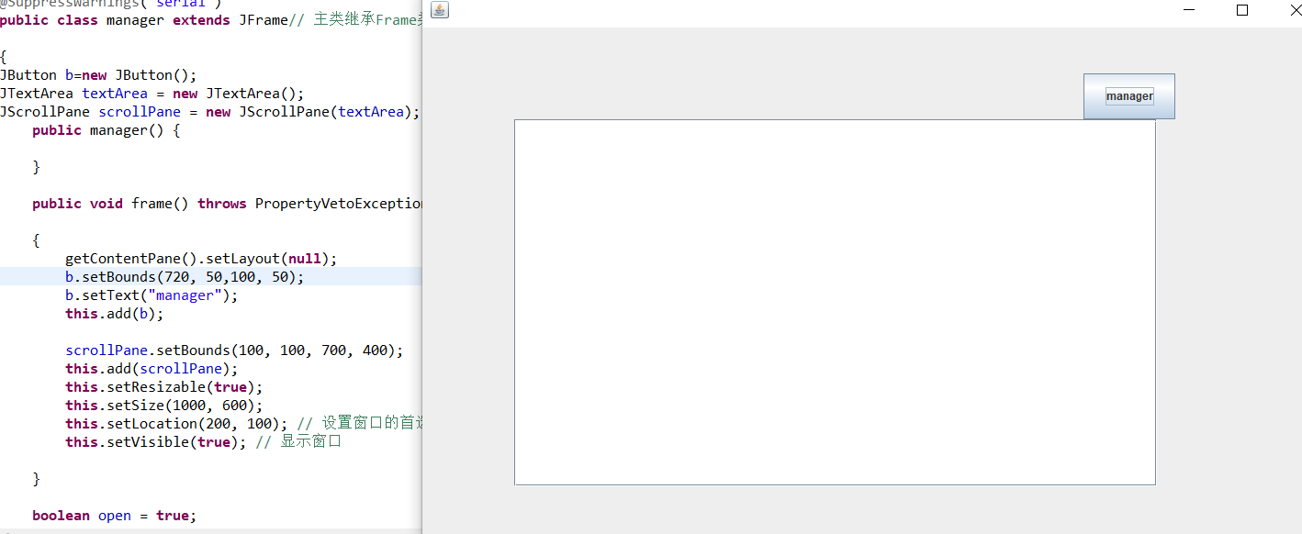The width and height of the screenshot is (1302, 534).
Task: Select the PropertyVetoException text in method signature
Action: [x=340, y=203]
